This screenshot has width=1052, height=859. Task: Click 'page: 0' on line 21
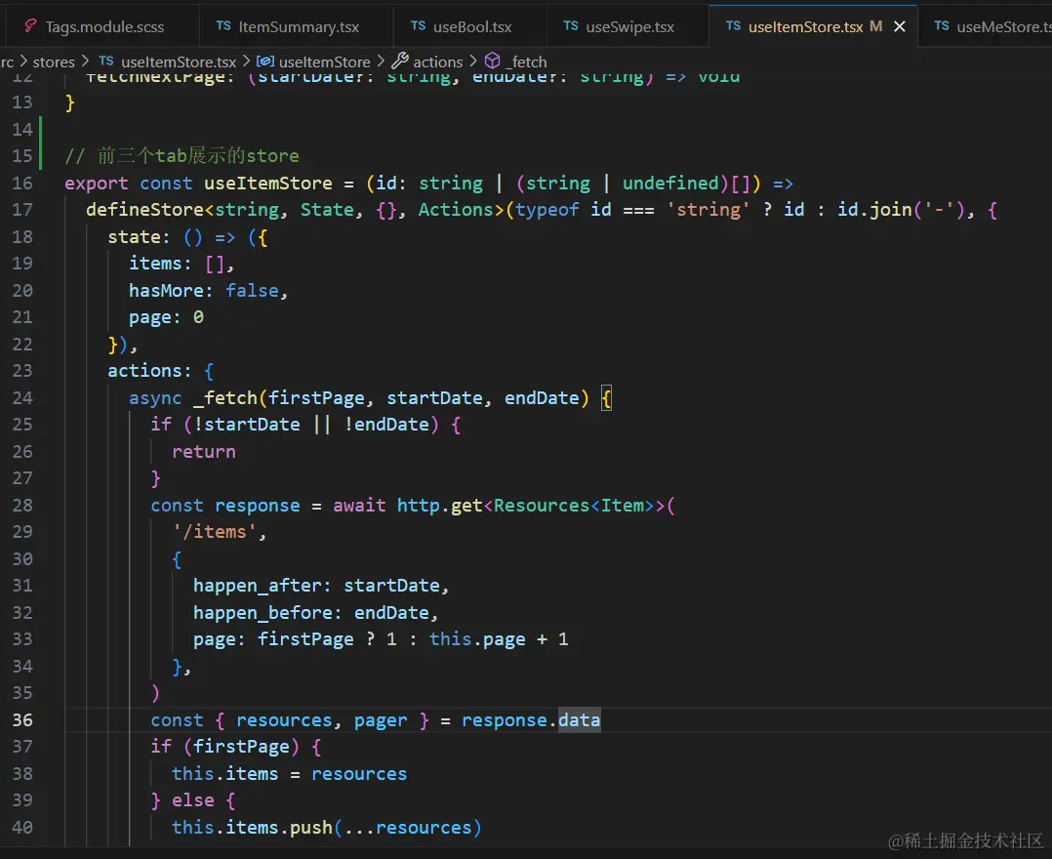click(x=166, y=317)
